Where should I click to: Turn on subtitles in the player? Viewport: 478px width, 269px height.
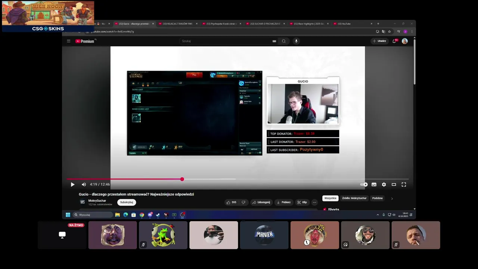374,185
